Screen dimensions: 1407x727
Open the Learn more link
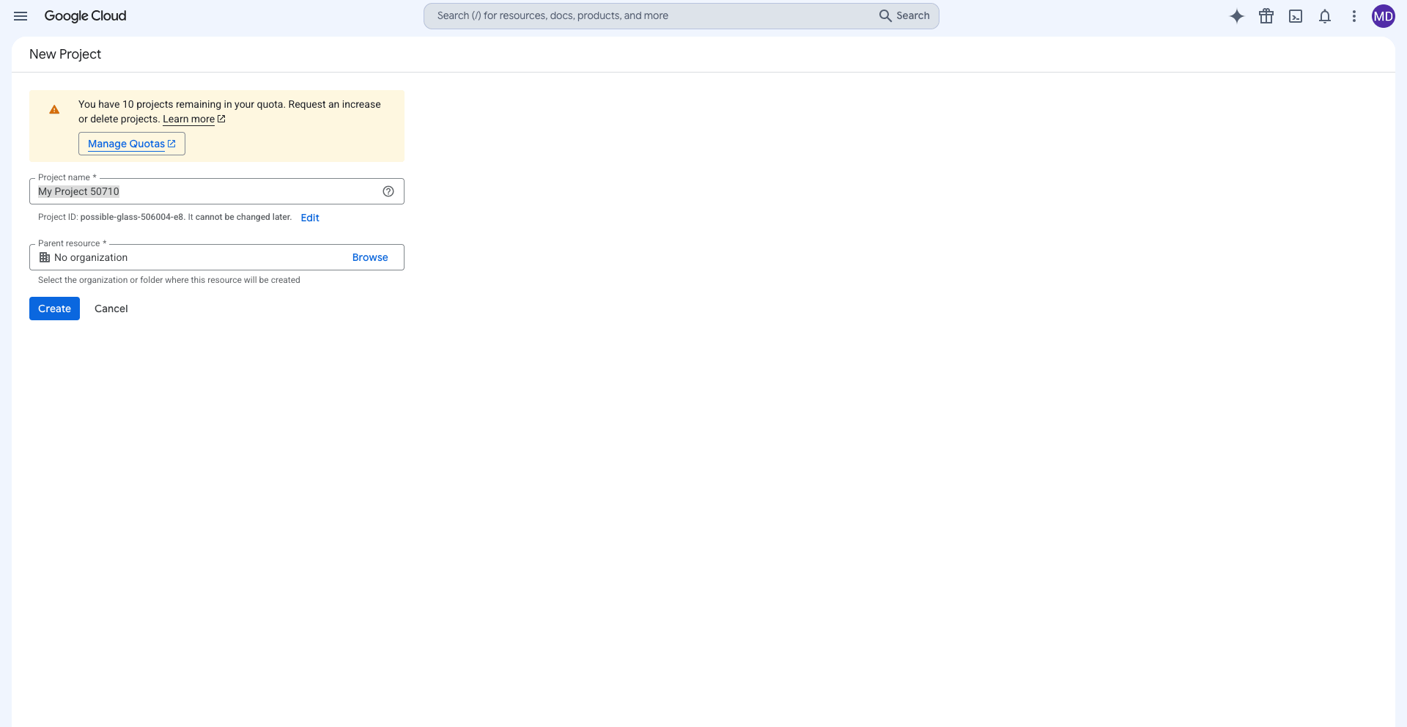[193, 119]
